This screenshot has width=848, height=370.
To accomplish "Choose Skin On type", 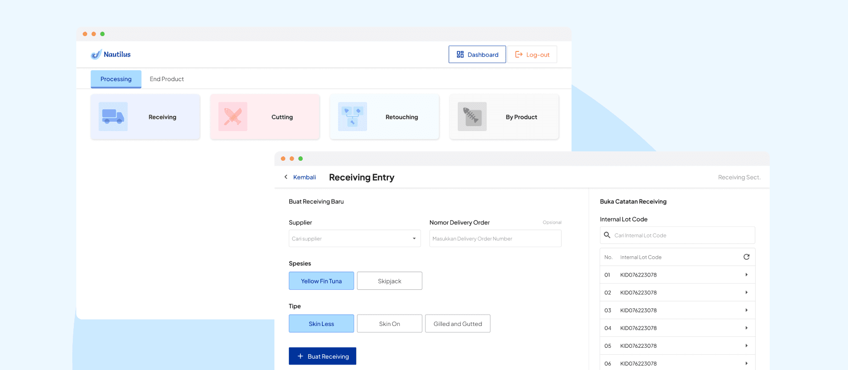I will coord(390,324).
